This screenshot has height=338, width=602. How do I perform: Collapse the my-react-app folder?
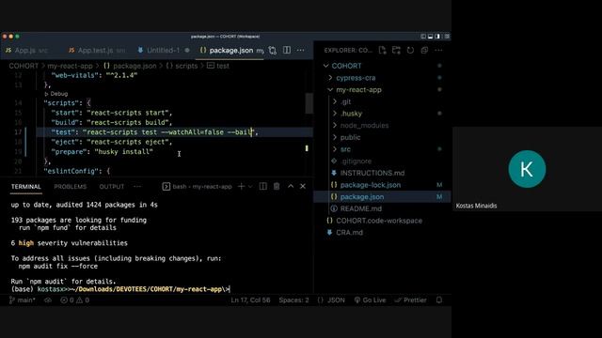[358, 90]
